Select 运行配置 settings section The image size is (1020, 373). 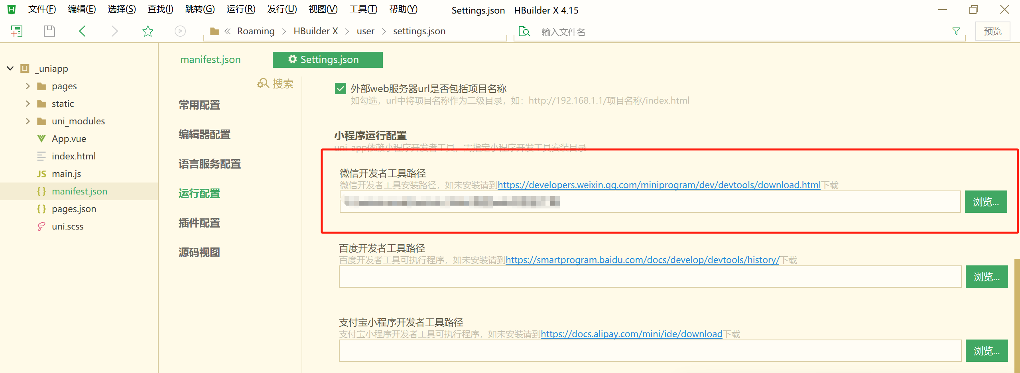tap(199, 193)
